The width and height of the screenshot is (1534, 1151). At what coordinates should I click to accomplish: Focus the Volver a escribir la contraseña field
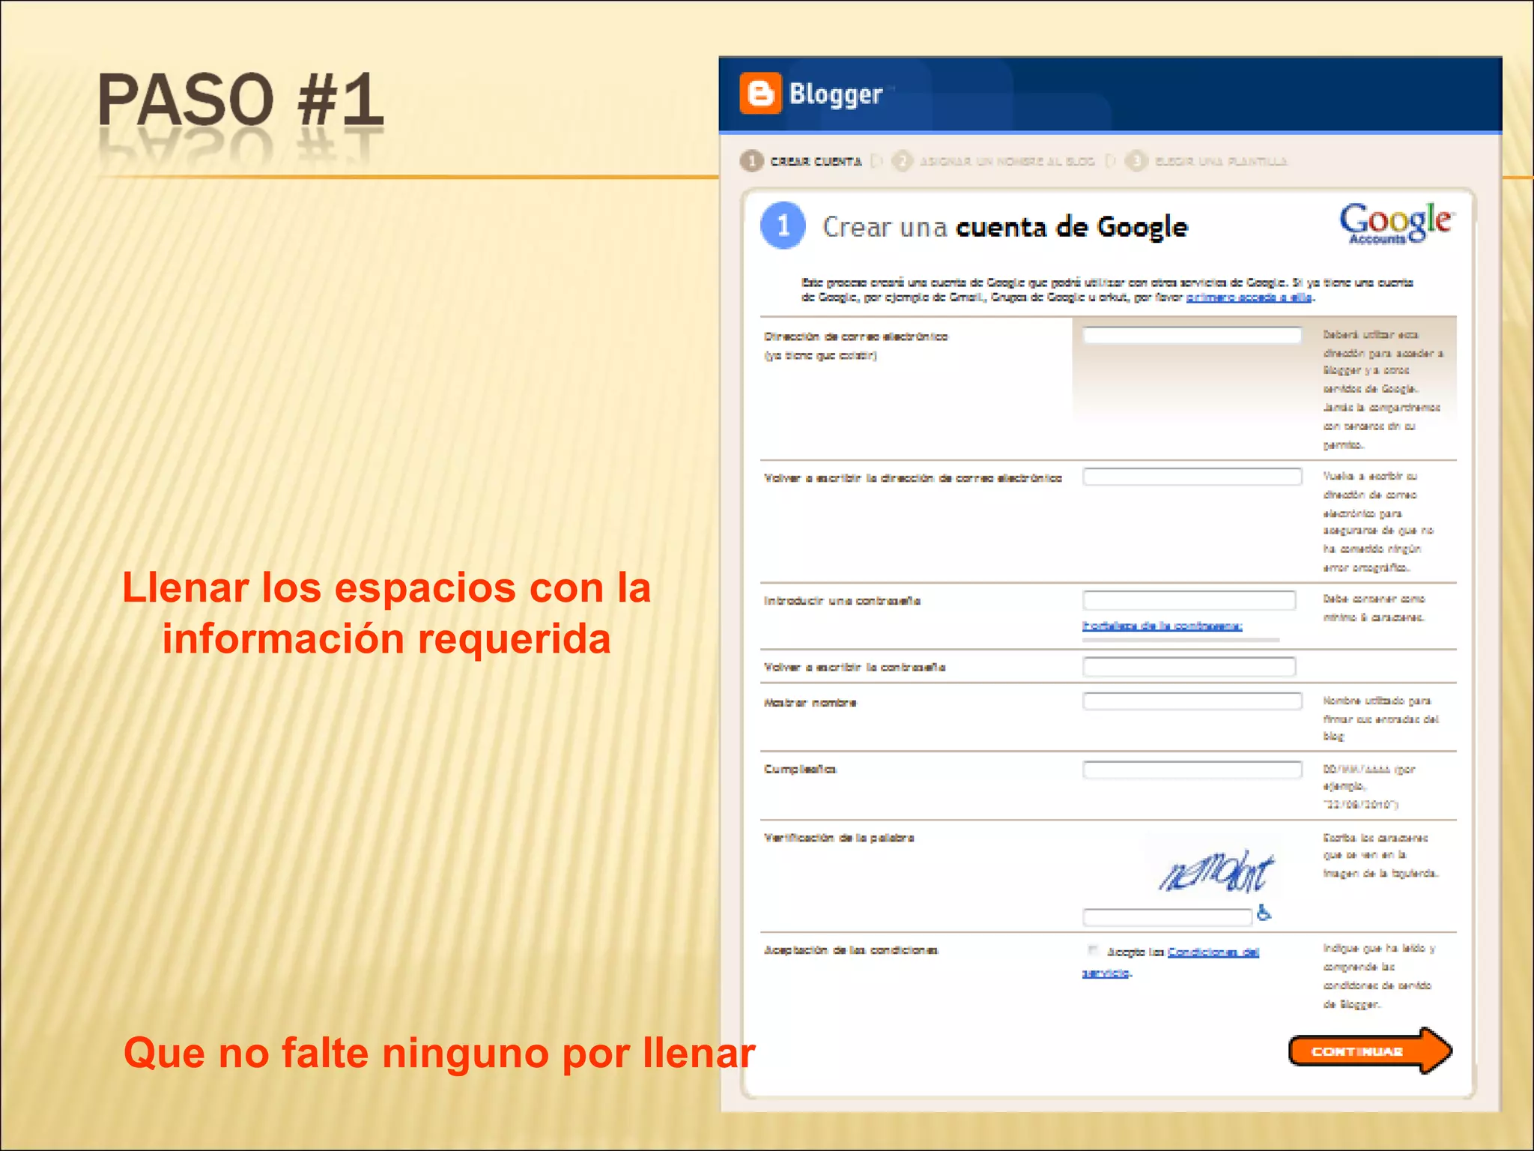[1189, 666]
